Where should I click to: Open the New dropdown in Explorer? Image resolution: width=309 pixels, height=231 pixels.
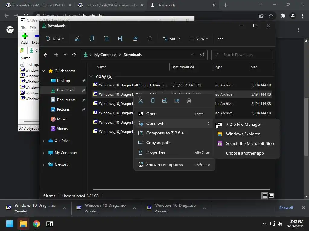pyautogui.click(x=55, y=39)
